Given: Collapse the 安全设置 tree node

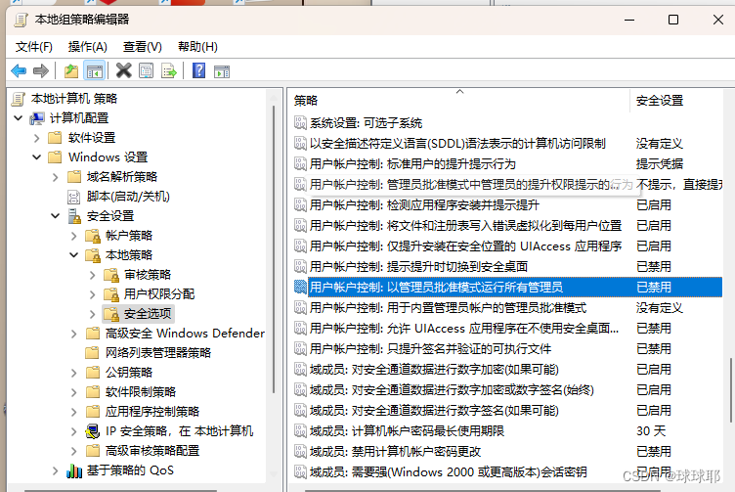Looking at the screenshot, I should pos(56,216).
